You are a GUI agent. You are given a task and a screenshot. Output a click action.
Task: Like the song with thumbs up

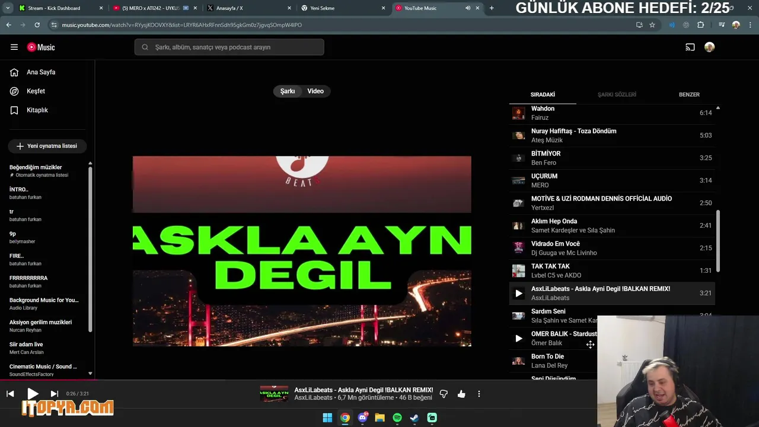point(461,394)
